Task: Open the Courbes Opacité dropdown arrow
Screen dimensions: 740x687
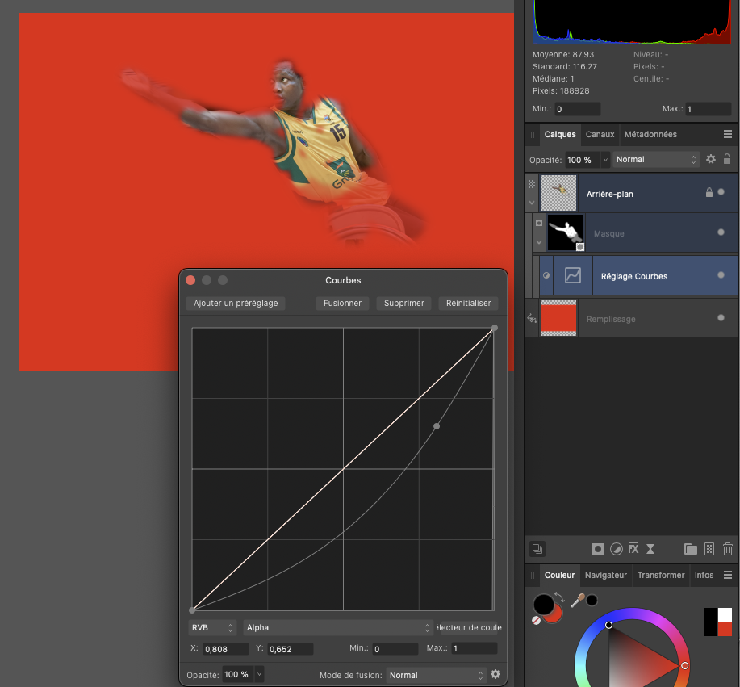Action: [x=259, y=674]
